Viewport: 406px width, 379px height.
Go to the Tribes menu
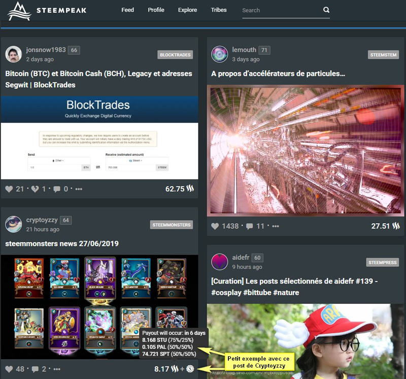pyautogui.click(x=219, y=10)
